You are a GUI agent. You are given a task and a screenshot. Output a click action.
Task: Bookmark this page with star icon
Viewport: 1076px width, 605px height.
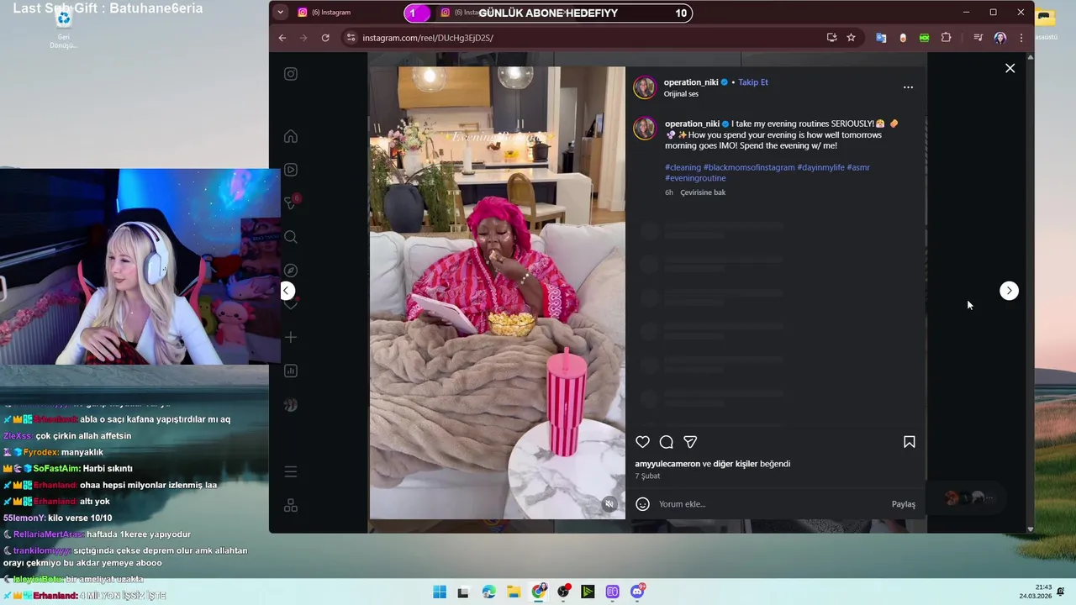point(851,38)
